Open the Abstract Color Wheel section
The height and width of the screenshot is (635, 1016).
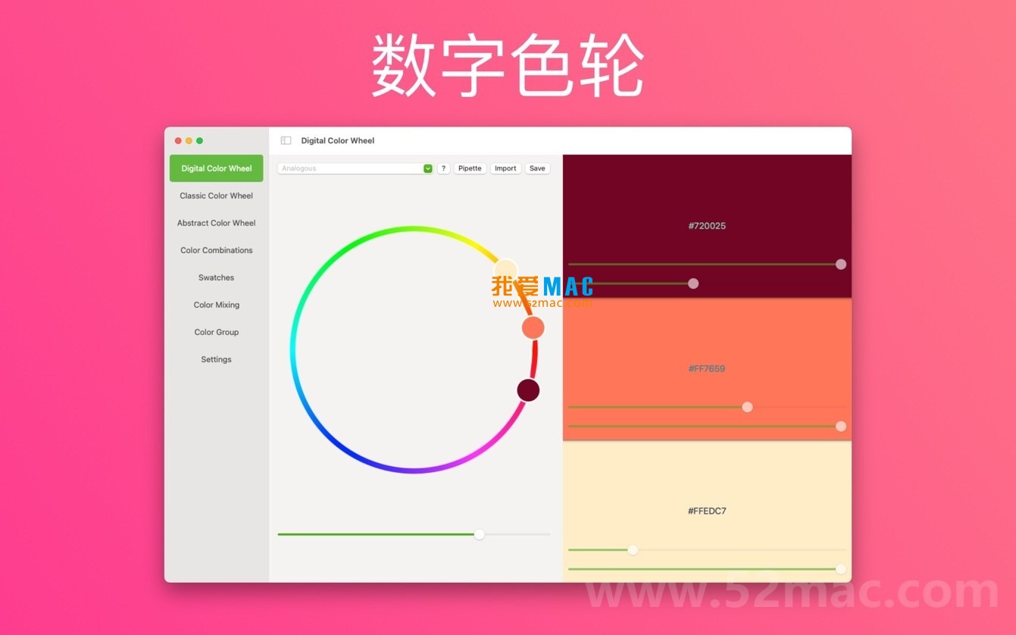(216, 223)
